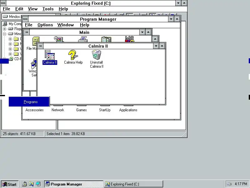Click the Program Manager title bar
The height and width of the screenshot is (188, 250).
tap(98, 19)
